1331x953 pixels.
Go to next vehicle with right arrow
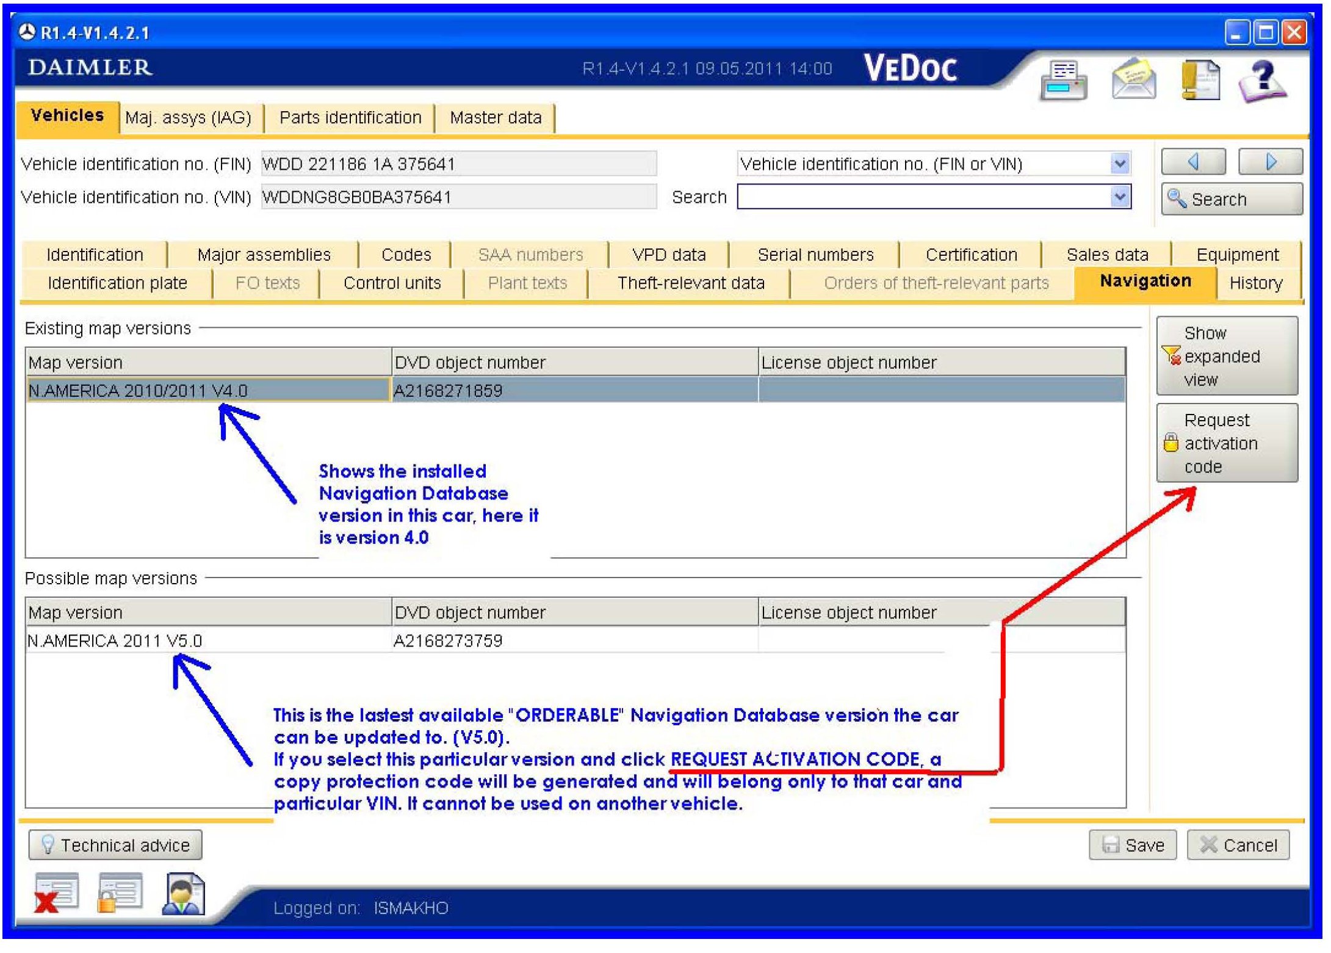(x=1271, y=162)
